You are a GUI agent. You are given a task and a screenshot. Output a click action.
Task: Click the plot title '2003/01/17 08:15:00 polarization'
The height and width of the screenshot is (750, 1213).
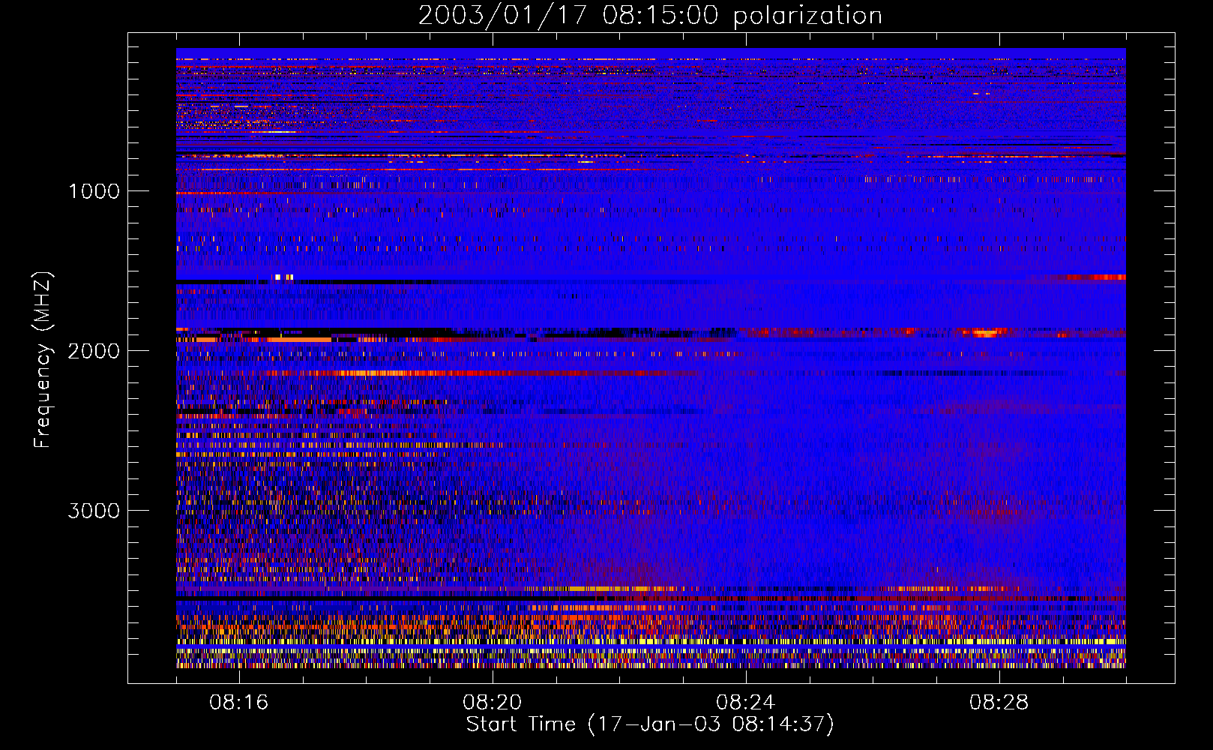(x=650, y=16)
